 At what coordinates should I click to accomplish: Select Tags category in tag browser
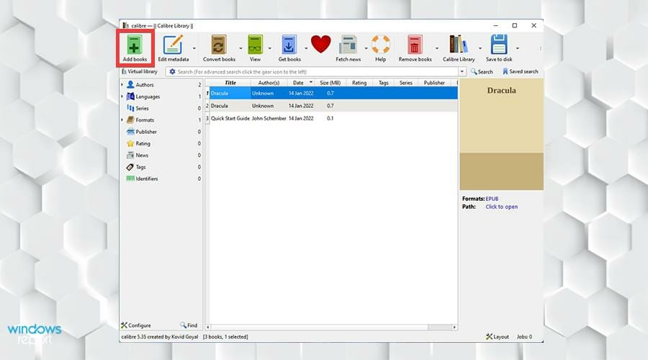pos(140,167)
